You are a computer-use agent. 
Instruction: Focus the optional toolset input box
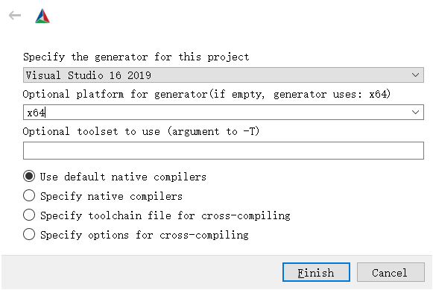[x=224, y=151]
